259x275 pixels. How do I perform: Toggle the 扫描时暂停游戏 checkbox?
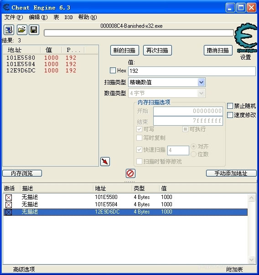[139, 161]
